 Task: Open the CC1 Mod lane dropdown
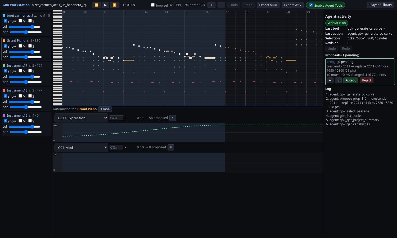pos(81,148)
